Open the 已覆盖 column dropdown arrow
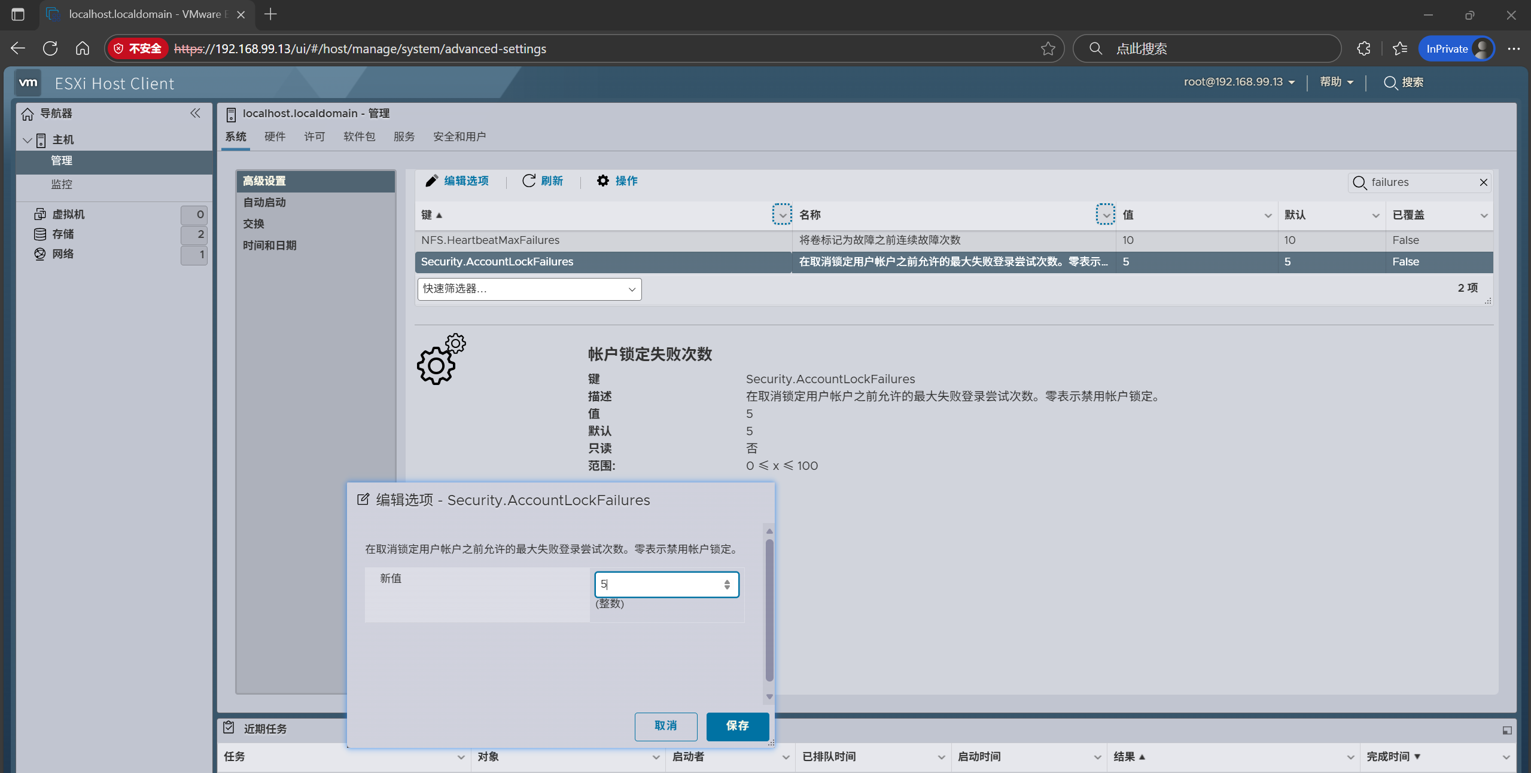 1484,215
